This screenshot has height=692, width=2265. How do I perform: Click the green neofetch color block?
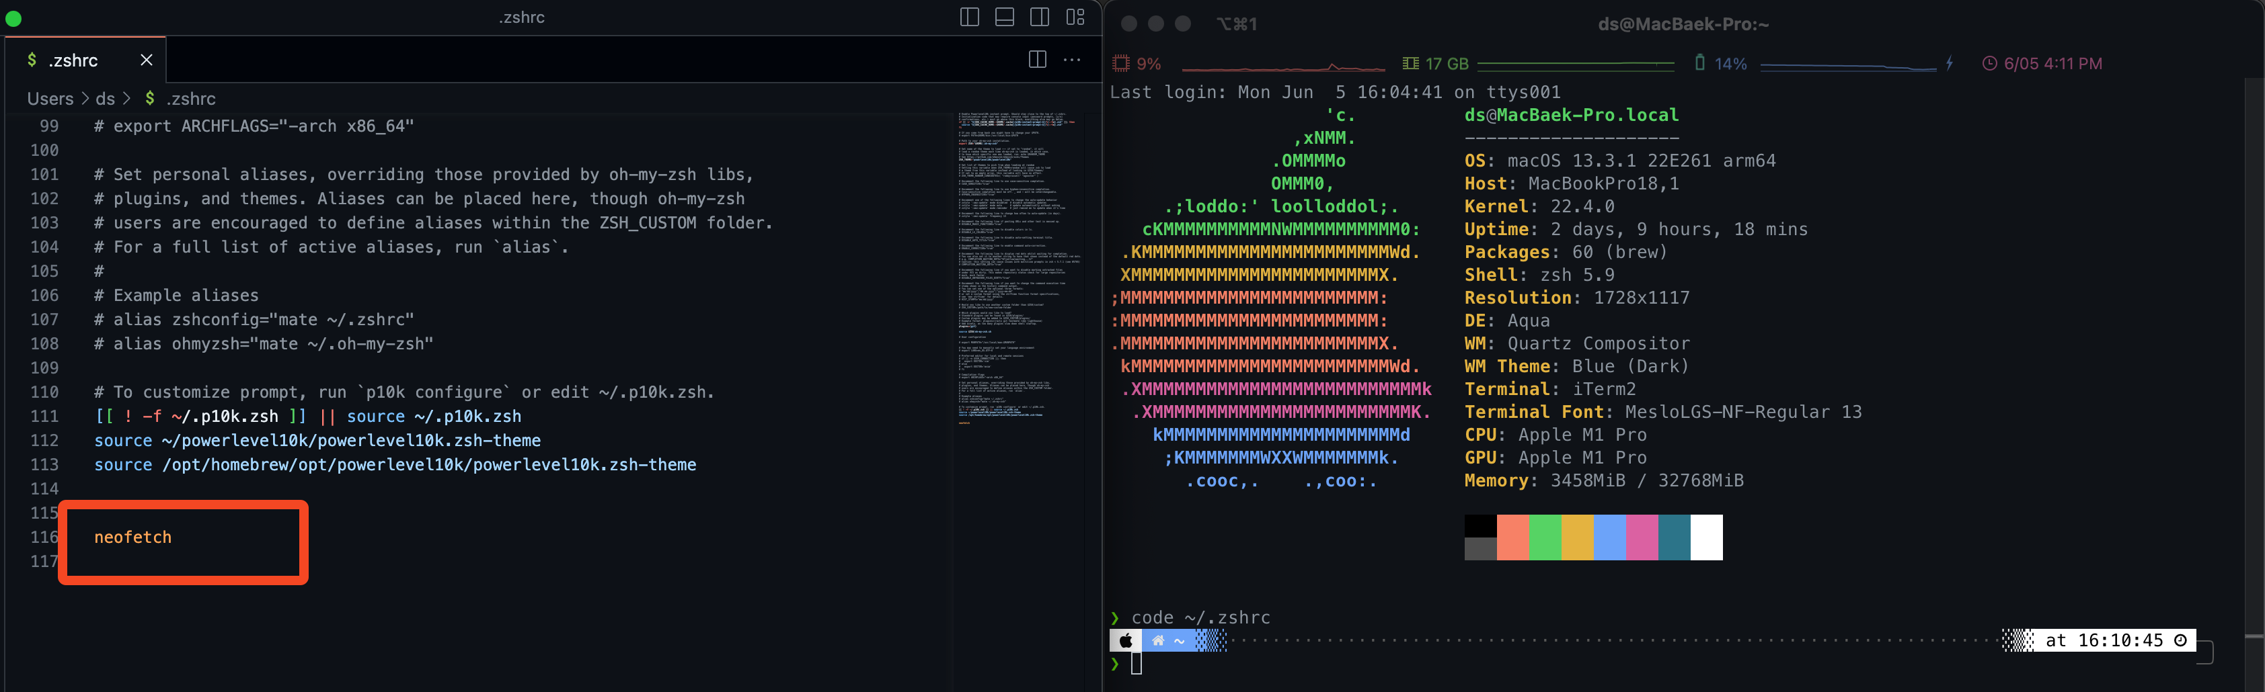tap(1545, 537)
